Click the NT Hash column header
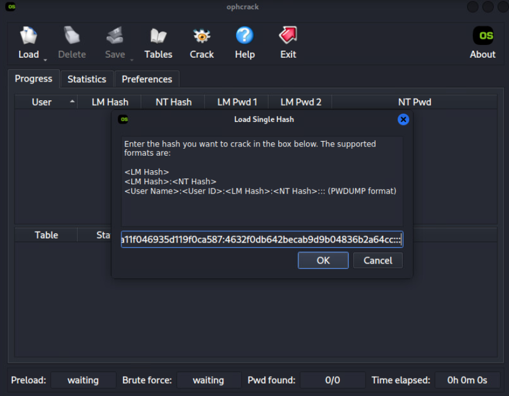The width and height of the screenshot is (509, 396). pyautogui.click(x=173, y=102)
